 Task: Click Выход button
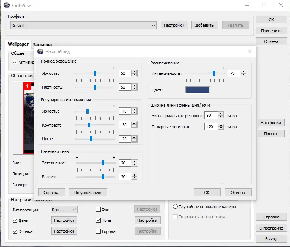(271, 239)
